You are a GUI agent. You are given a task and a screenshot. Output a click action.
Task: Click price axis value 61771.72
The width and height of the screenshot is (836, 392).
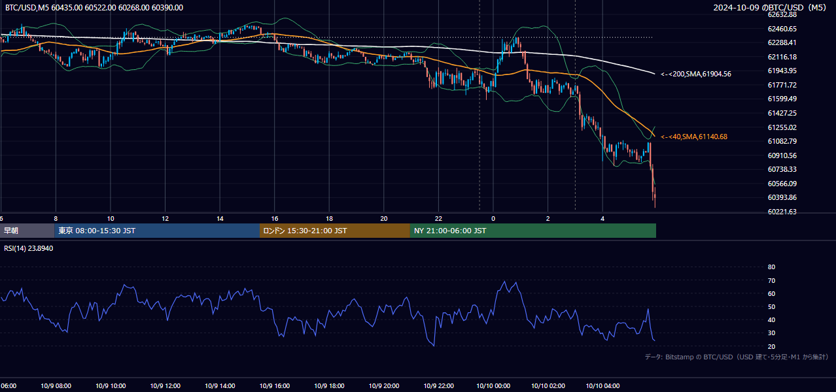pos(782,85)
